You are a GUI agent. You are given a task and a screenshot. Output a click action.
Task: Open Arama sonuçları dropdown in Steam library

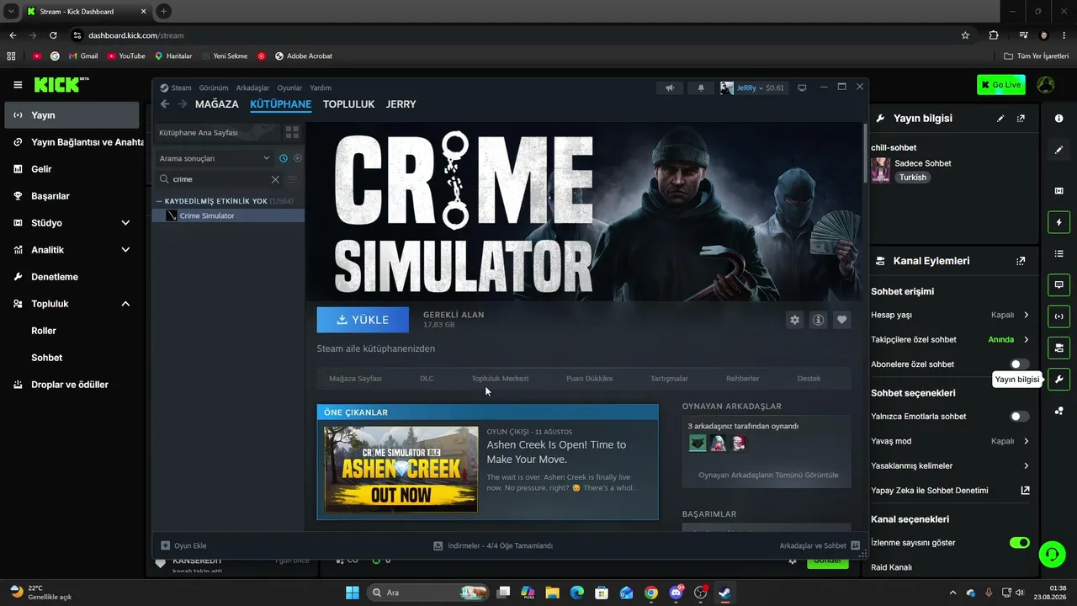click(x=214, y=158)
